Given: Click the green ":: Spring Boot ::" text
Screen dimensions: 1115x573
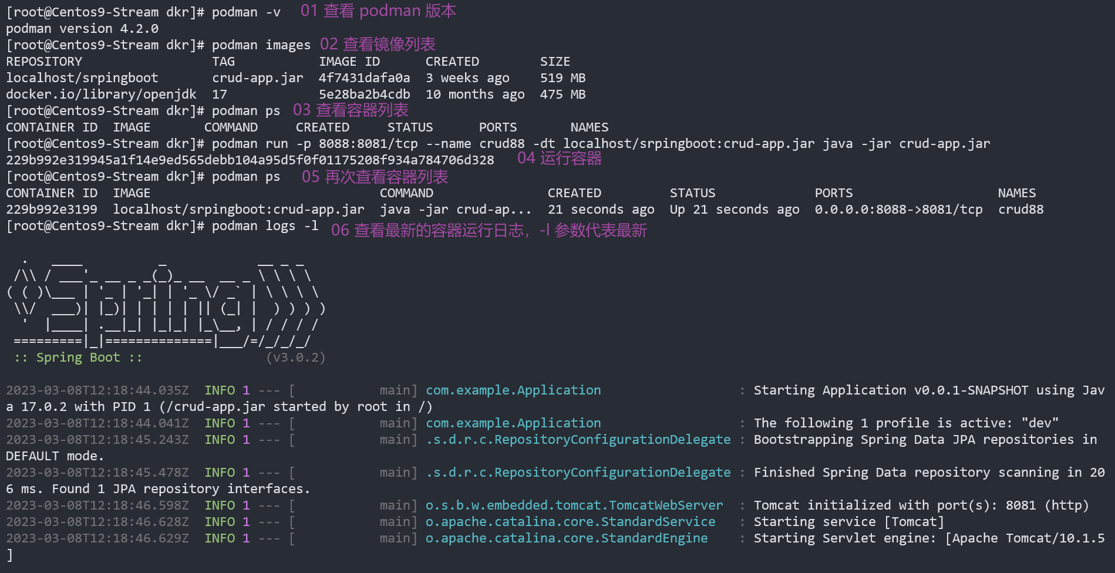Looking at the screenshot, I should click(x=78, y=358).
